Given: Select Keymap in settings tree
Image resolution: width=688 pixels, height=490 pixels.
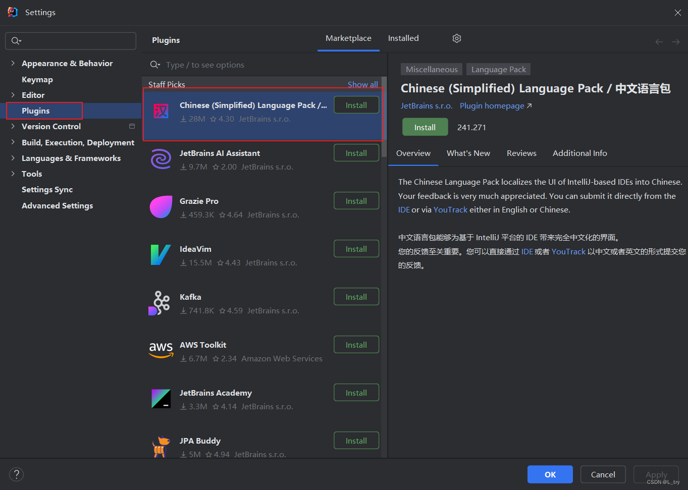Looking at the screenshot, I should point(37,79).
